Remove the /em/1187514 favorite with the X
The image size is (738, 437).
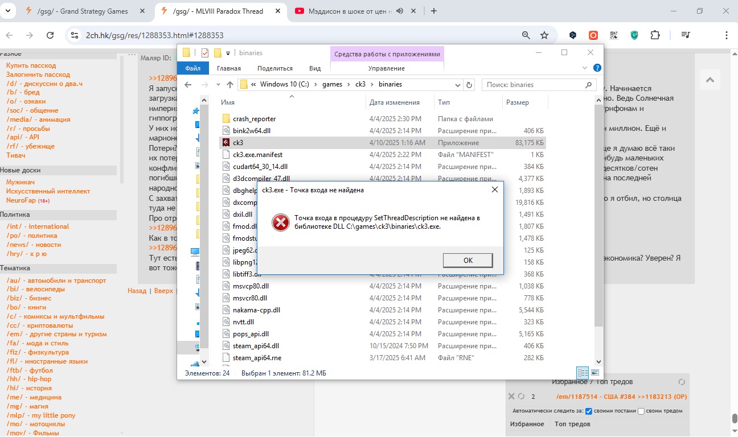[512, 397]
